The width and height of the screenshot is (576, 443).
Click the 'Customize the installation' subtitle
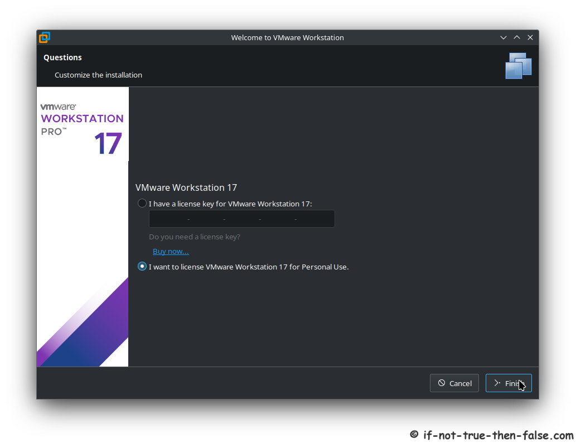click(x=99, y=75)
